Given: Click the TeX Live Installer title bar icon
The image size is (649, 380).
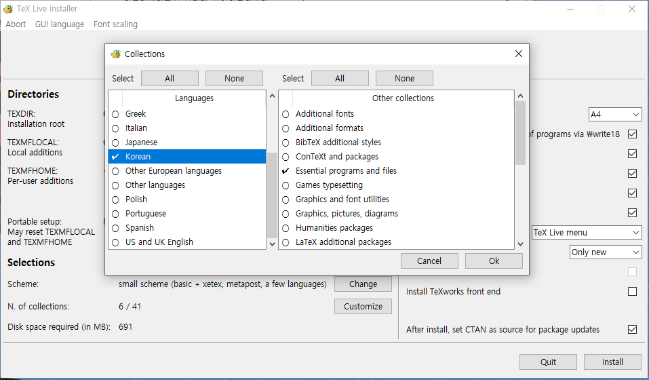Looking at the screenshot, I should coord(8,9).
